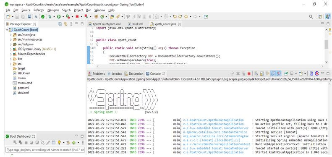Image resolution: width=332 pixels, height=157 pixels.
Task: Select mvnw.cmd file in Package Explorer
Action: click(25, 83)
